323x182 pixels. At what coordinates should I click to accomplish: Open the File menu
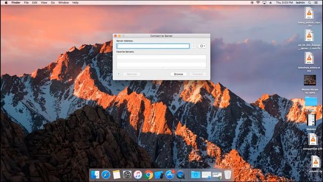click(26, 3)
